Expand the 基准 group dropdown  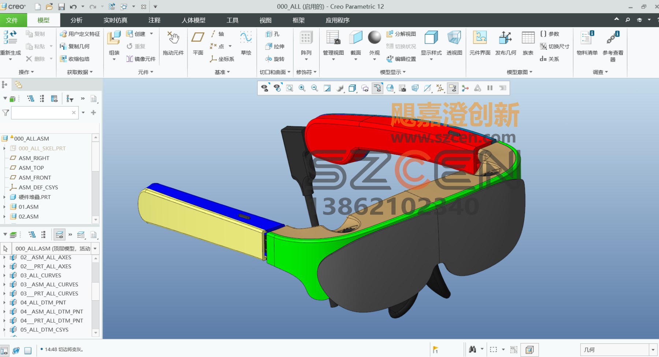222,72
